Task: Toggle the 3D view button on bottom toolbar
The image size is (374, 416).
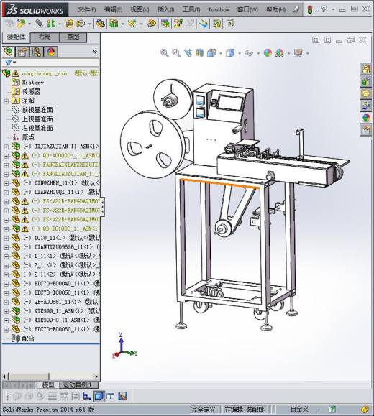Action: click(x=99, y=397)
